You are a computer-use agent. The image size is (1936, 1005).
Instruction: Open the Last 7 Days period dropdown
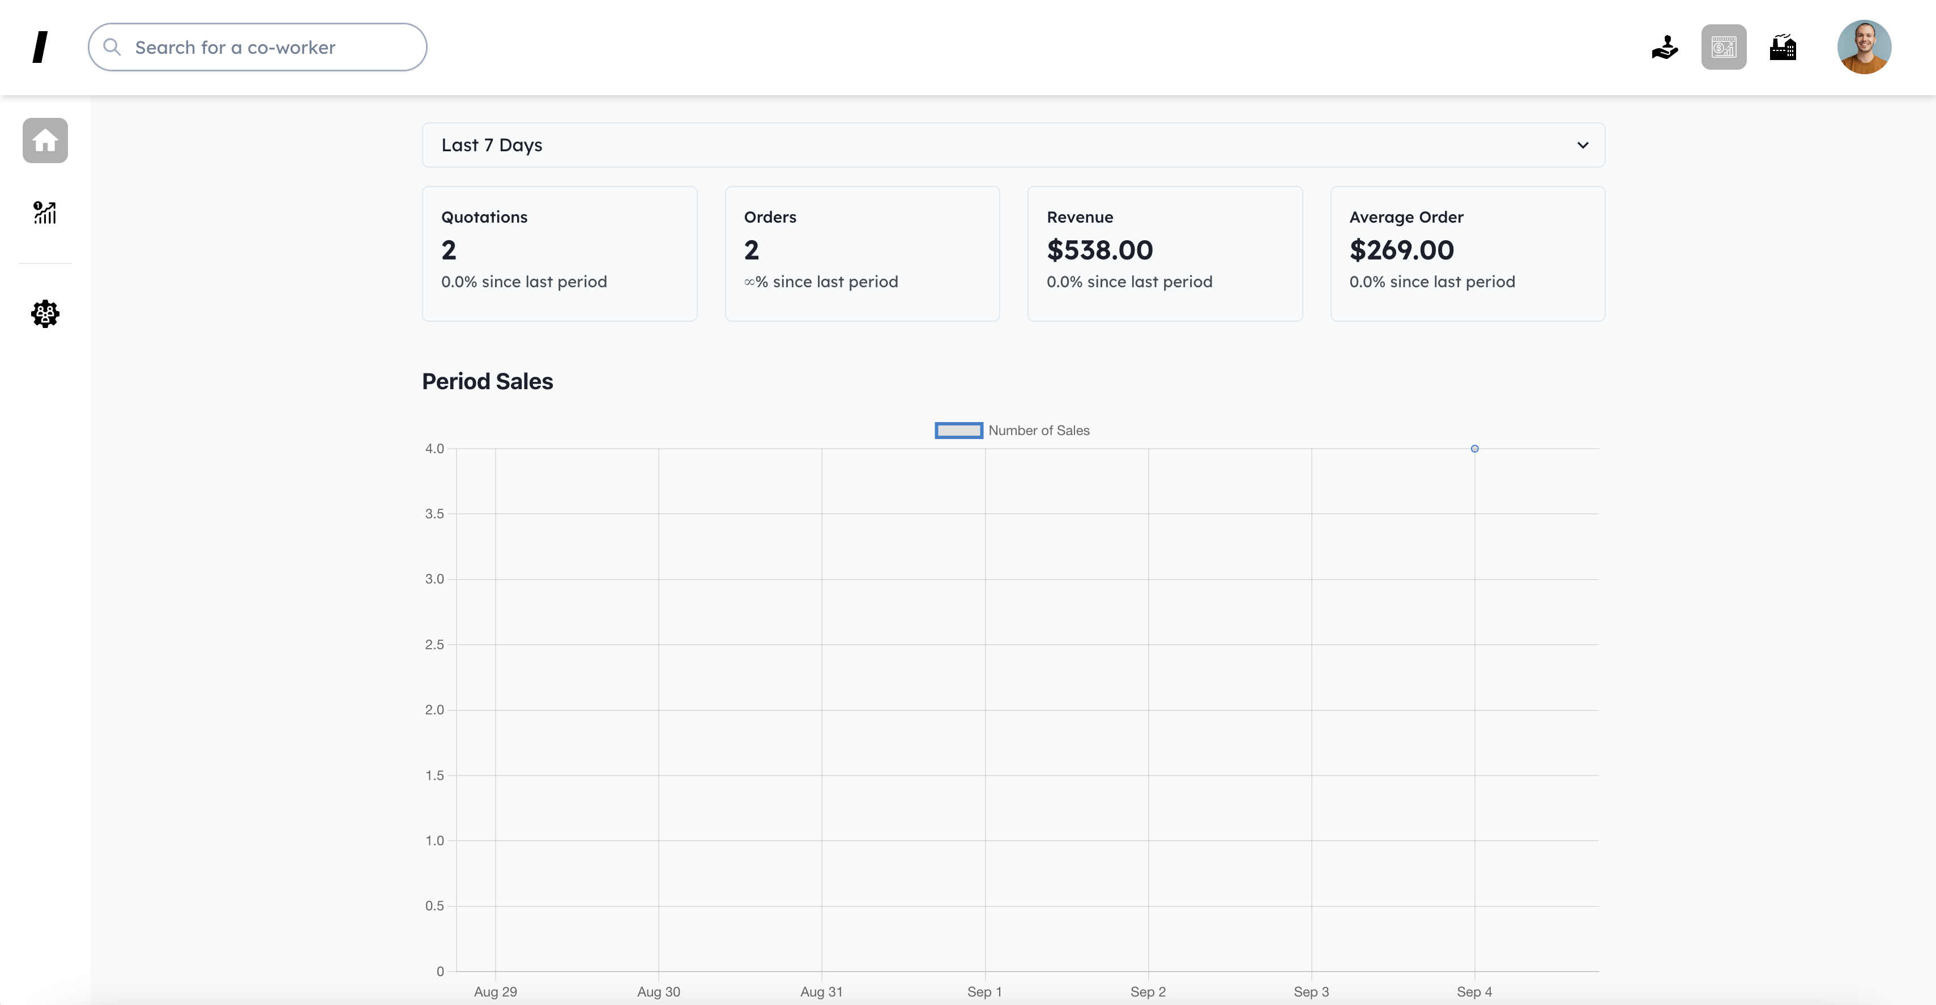pyautogui.click(x=1012, y=145)
